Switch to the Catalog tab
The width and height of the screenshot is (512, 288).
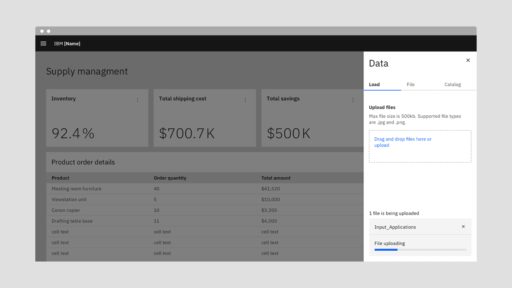(x=452, y=84)
